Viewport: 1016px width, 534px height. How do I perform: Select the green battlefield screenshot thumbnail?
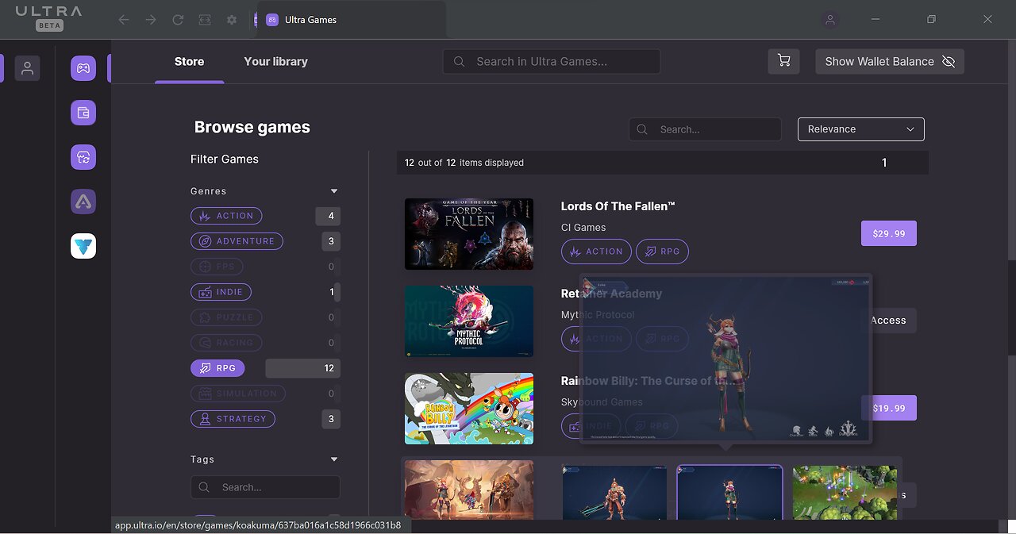[845, 493]
